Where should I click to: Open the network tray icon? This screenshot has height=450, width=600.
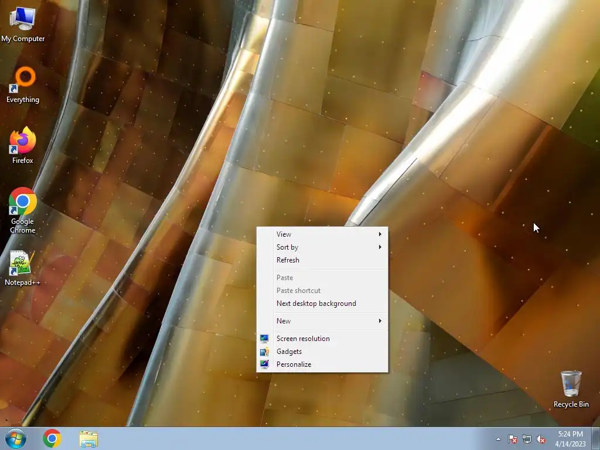(527, 439)
